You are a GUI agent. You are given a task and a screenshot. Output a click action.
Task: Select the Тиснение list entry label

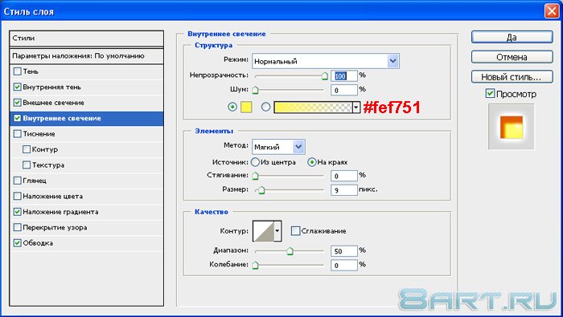[x=39, y=133]
